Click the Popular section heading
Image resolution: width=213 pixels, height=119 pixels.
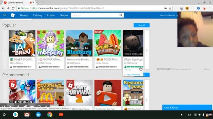[9, 25]
